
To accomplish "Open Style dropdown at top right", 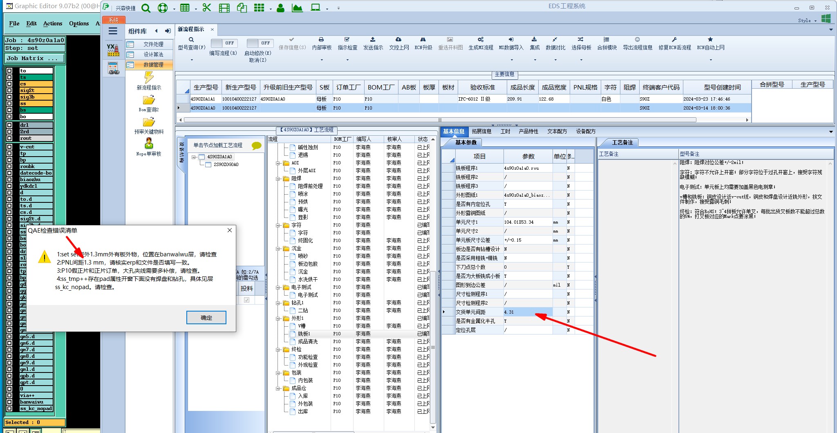I will click(x=807, y=20).
